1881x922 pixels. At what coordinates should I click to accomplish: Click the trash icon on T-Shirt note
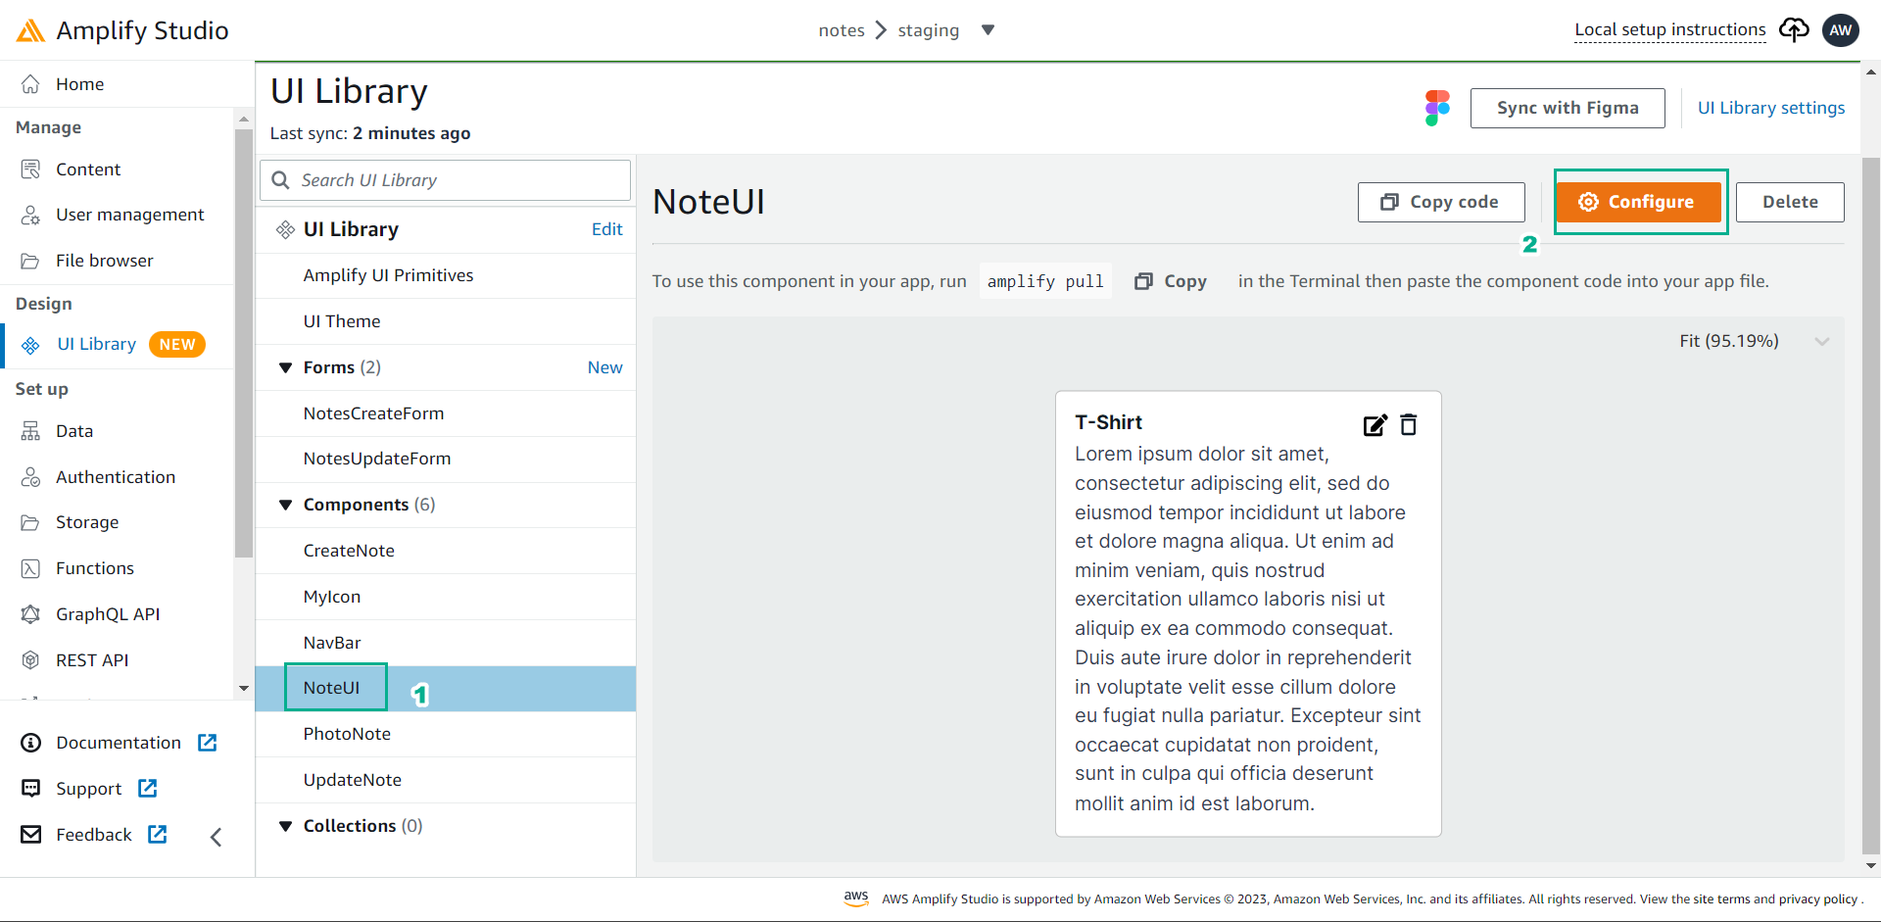[x=1408, y=424]
